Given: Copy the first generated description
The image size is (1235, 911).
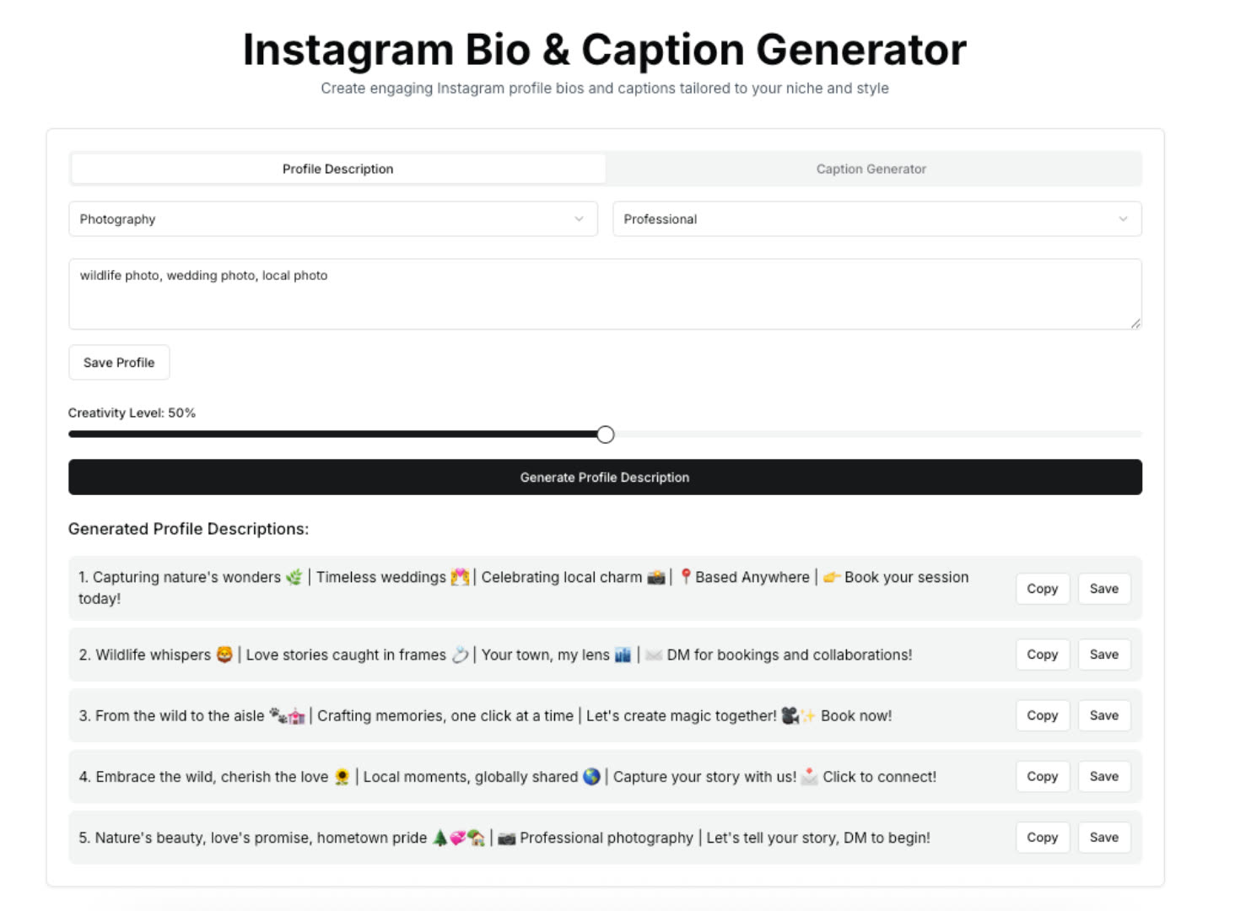Looking at the screenshot, I should tap(1042, 589).
